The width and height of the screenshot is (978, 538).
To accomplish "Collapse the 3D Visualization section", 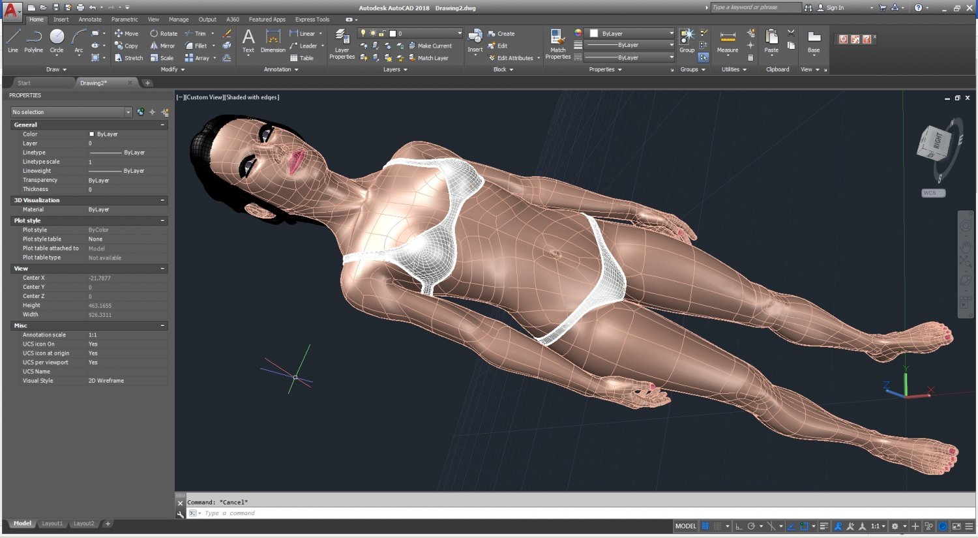I will coord(162,200).
